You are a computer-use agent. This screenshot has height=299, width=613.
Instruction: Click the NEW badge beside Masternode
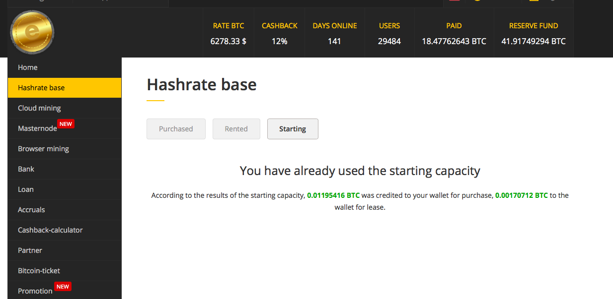coord(66,124)
